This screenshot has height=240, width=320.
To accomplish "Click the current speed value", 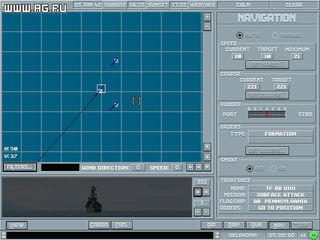I will pyautogui.click(x=238, y=56).
